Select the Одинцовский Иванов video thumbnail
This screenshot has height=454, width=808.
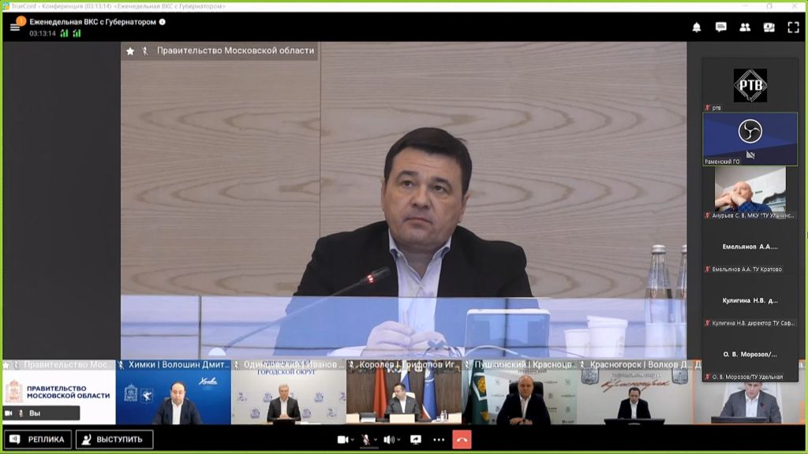coord(289,393)
